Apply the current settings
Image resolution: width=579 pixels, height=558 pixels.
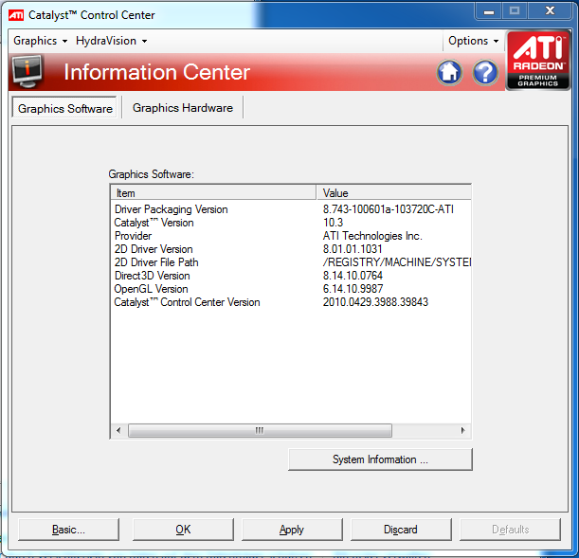pos(292,530)
